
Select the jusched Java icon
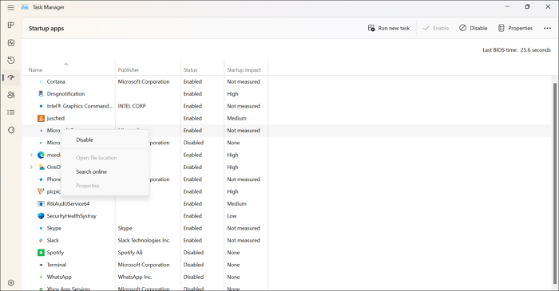pyautogui.click(x=41, y=118)
